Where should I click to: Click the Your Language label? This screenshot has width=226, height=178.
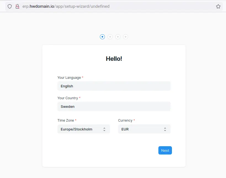(x=69, y=78)
